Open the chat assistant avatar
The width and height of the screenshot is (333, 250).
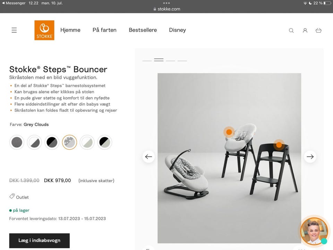(314, 232)
